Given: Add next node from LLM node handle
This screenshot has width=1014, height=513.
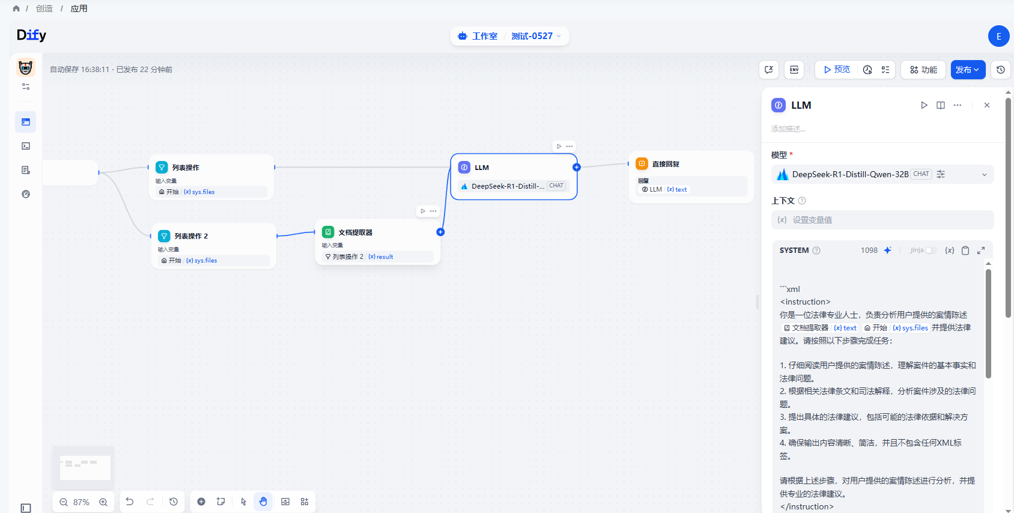Looking at the screenshot, I should point(577,168).
